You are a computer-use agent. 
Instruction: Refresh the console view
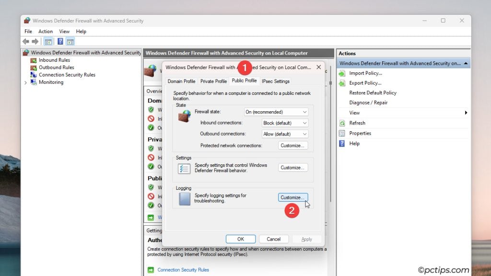(x=357, y=123)
